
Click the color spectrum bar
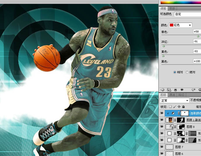(x=181, y=2)
